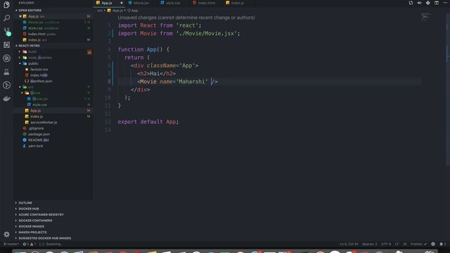Collapse the public folder

[x=33, y=63]
